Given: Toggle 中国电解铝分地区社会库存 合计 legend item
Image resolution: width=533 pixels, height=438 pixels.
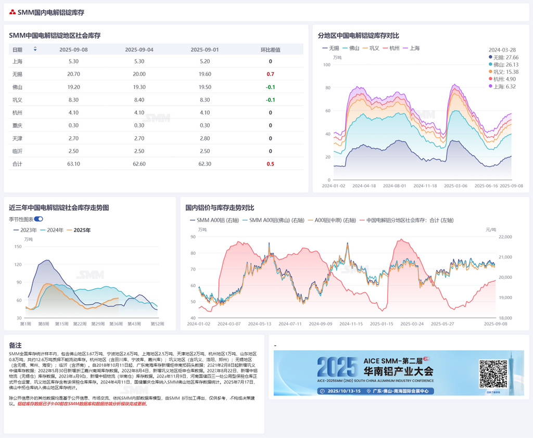Looking at the screenshot, I should (x=407, y=220).
